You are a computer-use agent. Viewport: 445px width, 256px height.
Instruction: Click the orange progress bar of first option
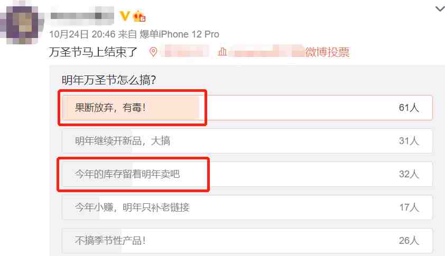pos(131,108)
